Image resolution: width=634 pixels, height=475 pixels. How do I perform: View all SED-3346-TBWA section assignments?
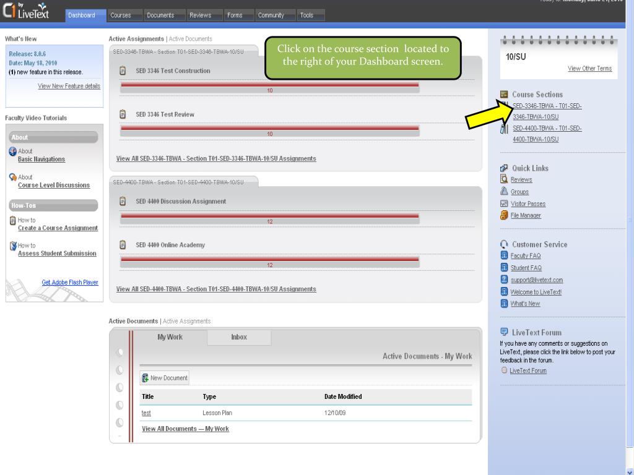coord(216,158)
